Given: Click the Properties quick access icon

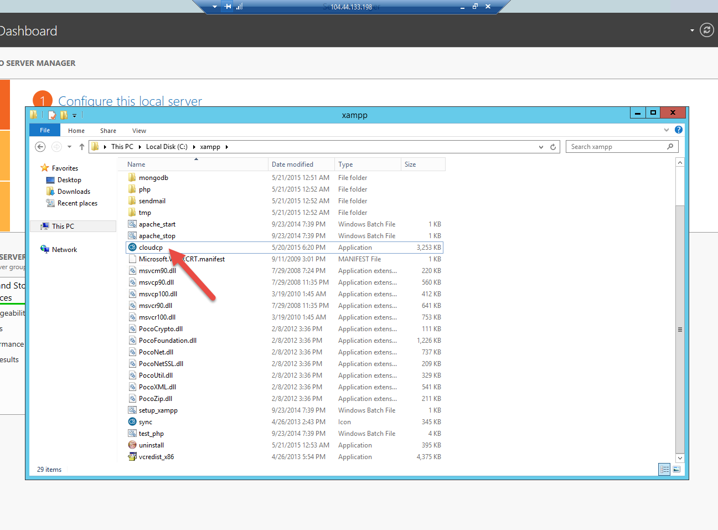Looking at the screenshot, I should click(52, 115).
